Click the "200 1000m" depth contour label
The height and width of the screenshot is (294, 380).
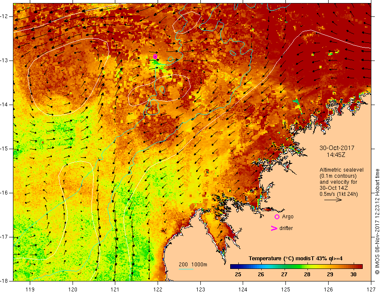tap(193, 265)
